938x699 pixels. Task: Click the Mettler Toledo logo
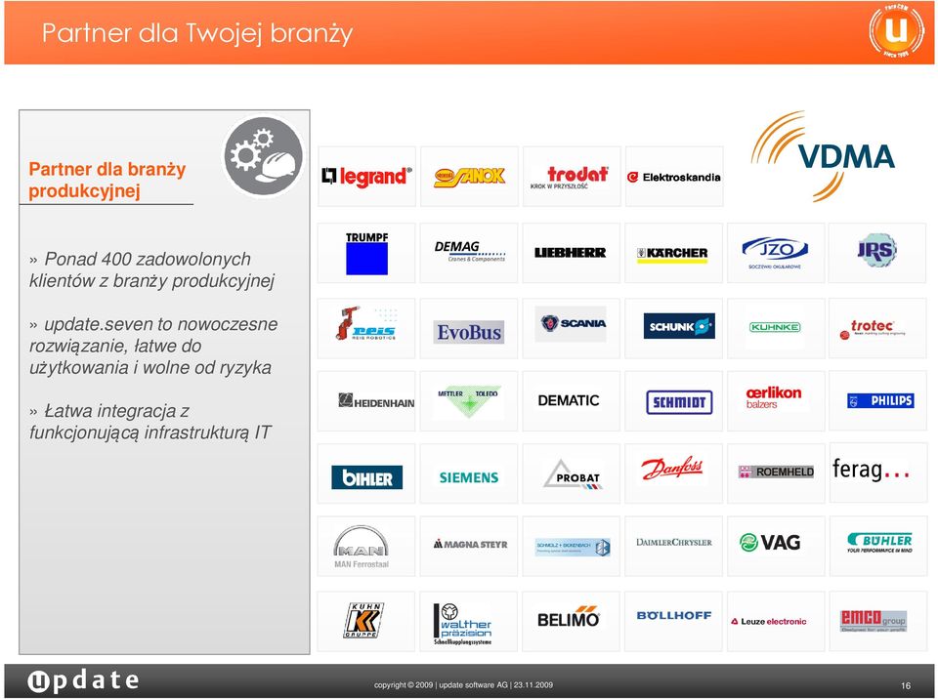469,400
